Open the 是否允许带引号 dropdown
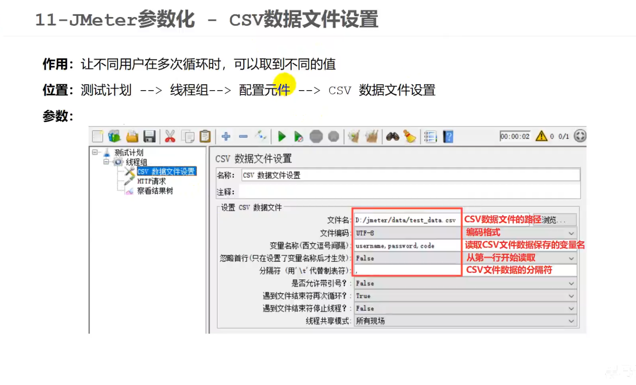Viewport: 636px width, 385px height. (x=465, y=283)
